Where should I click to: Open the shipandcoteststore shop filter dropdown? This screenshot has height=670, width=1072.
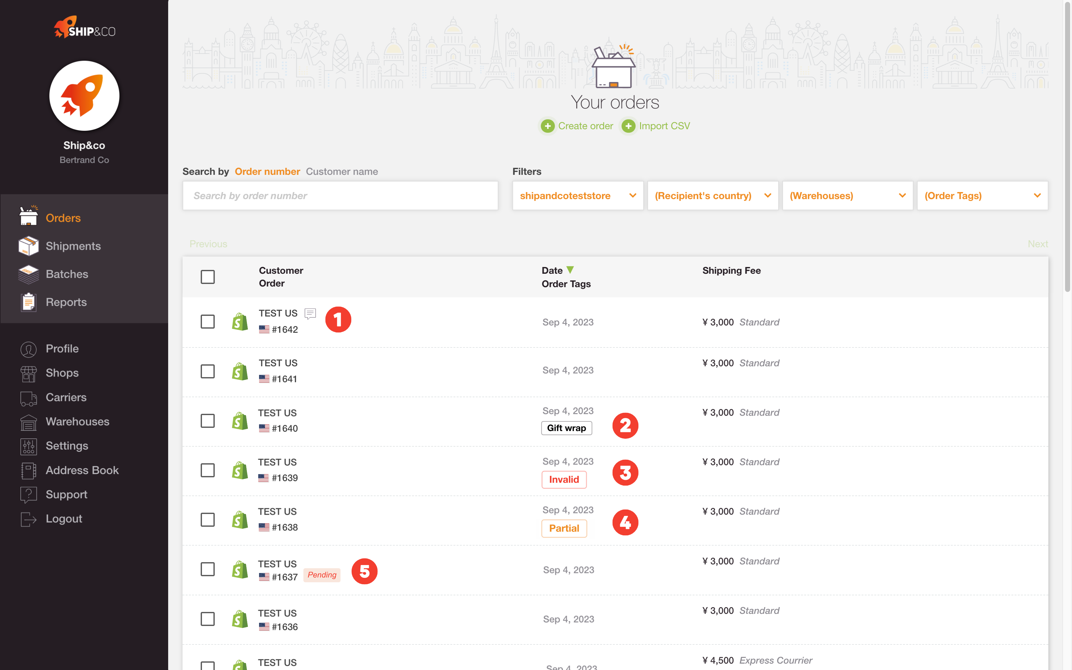tap(577, 196)
